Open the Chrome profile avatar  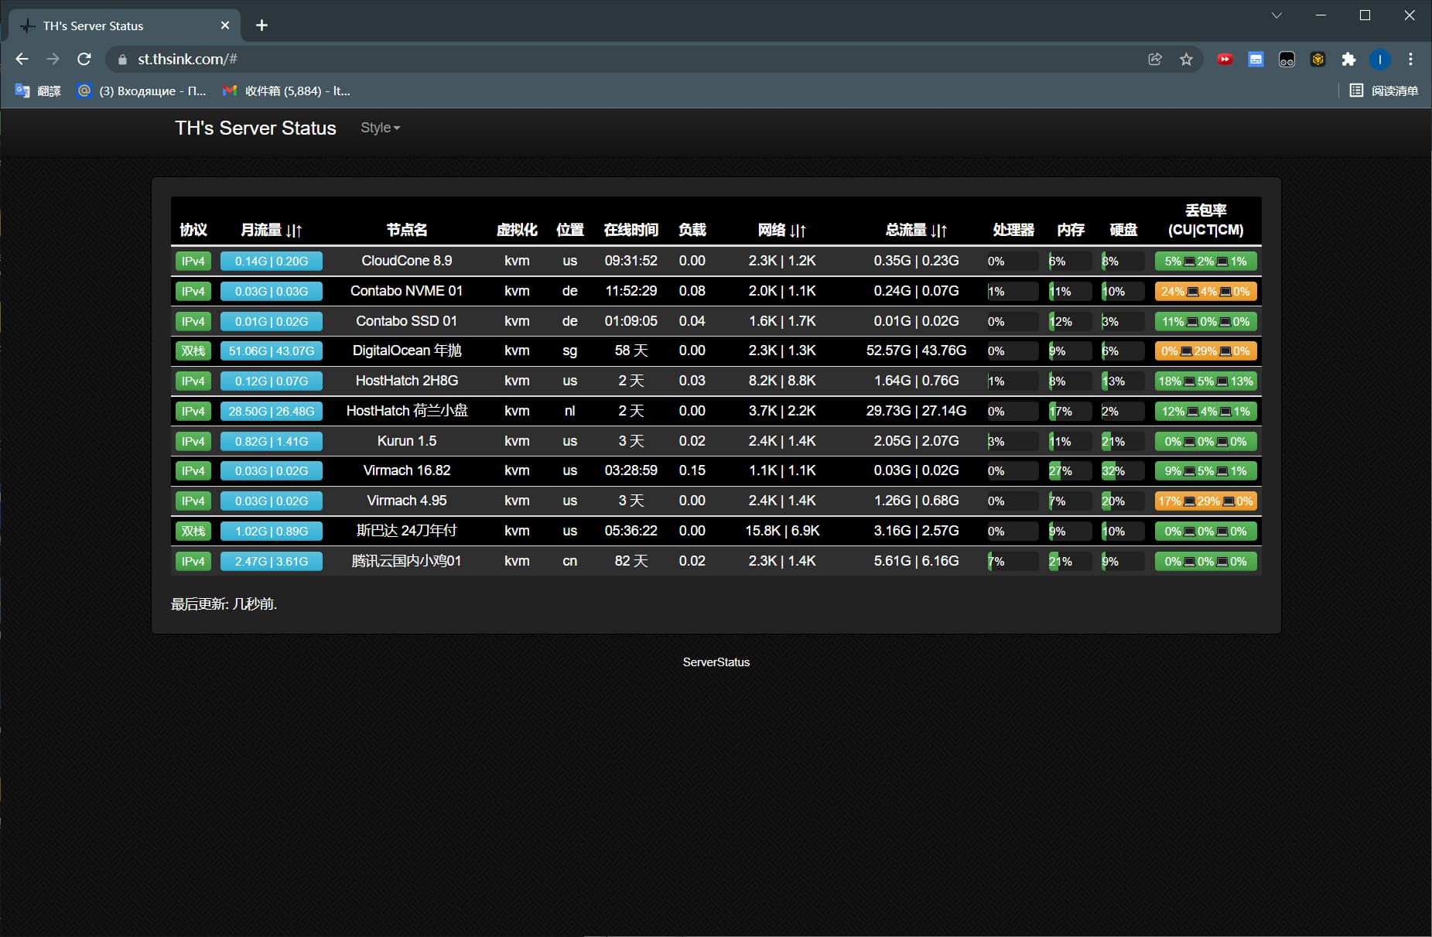point(1379,59)
